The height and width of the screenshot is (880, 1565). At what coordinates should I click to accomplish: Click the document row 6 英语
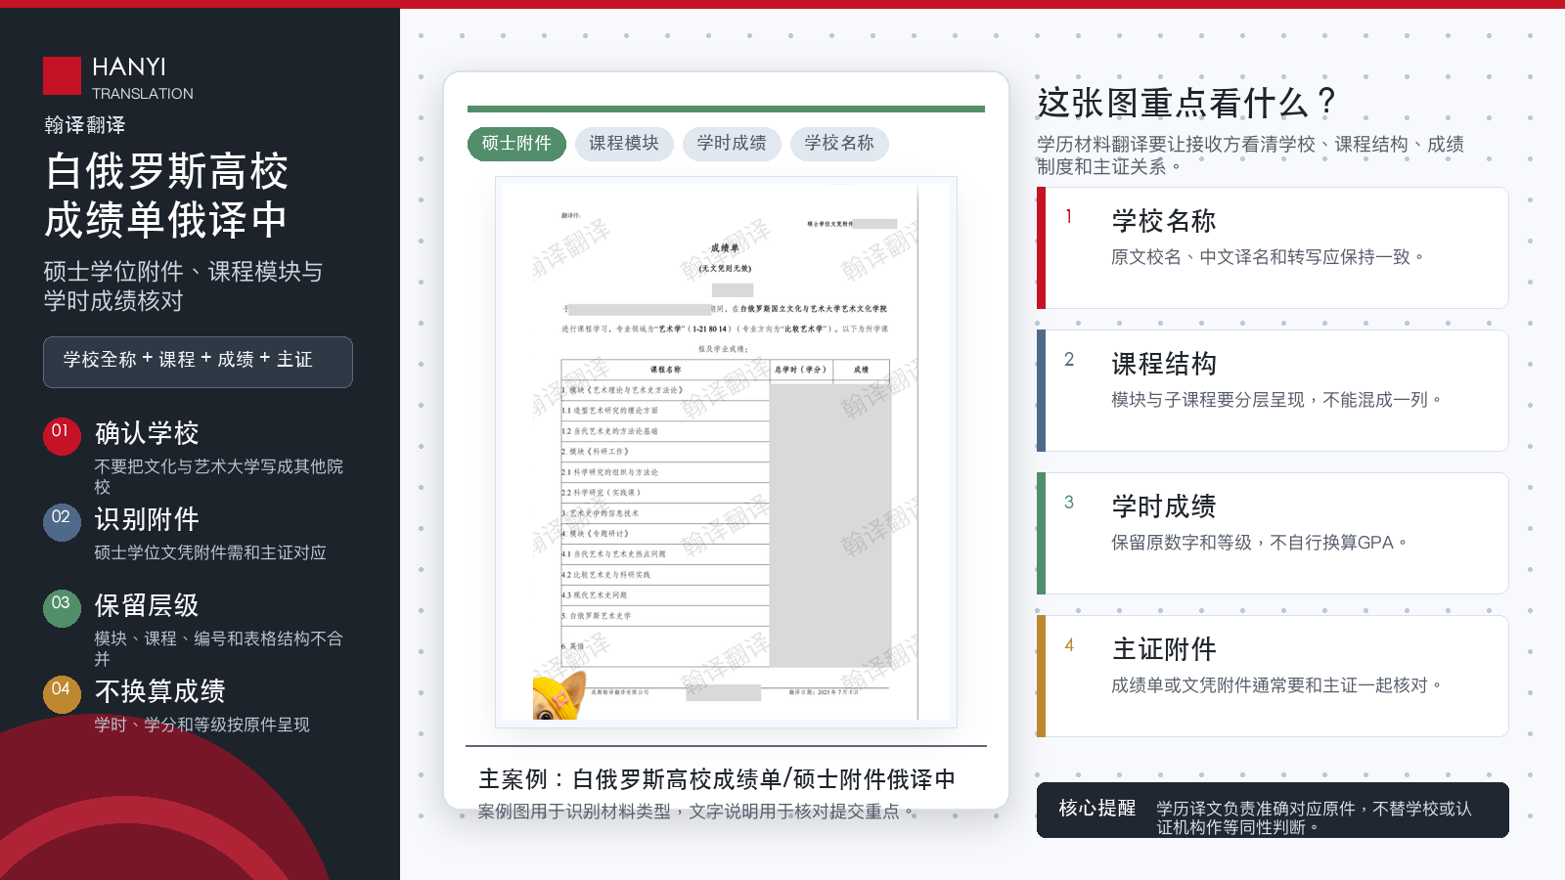(573, 646)
